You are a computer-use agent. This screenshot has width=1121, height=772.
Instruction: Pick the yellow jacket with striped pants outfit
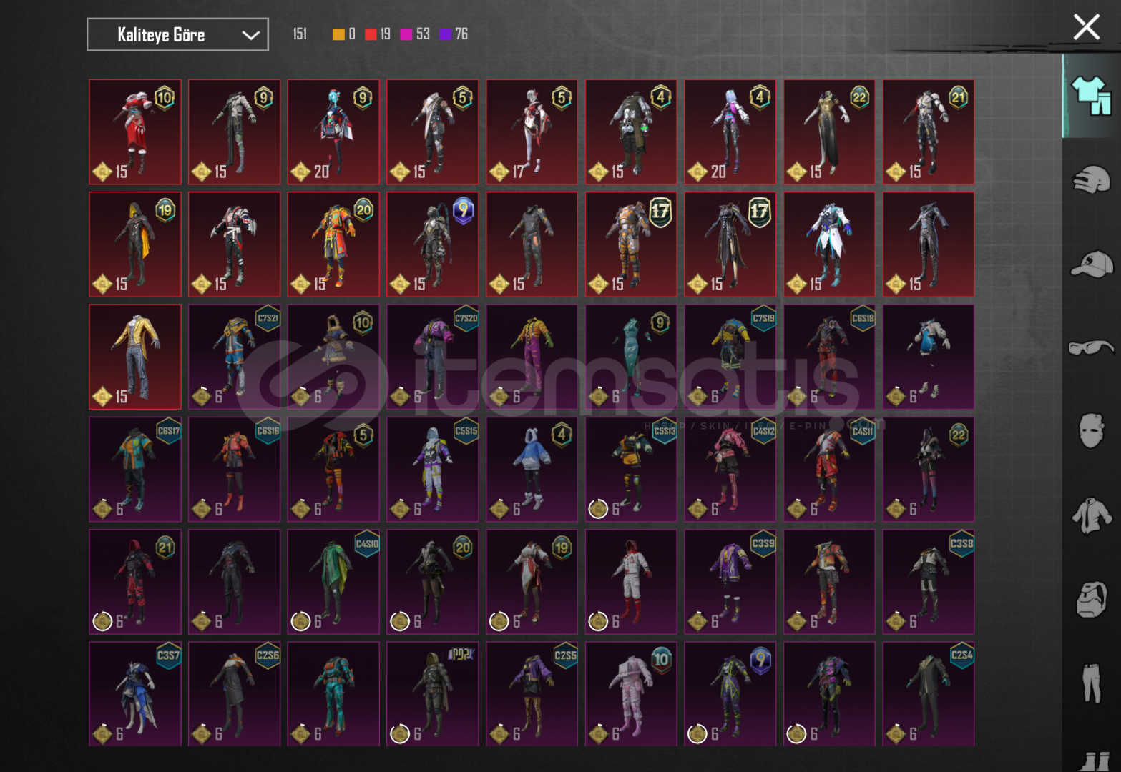(135, 357)
